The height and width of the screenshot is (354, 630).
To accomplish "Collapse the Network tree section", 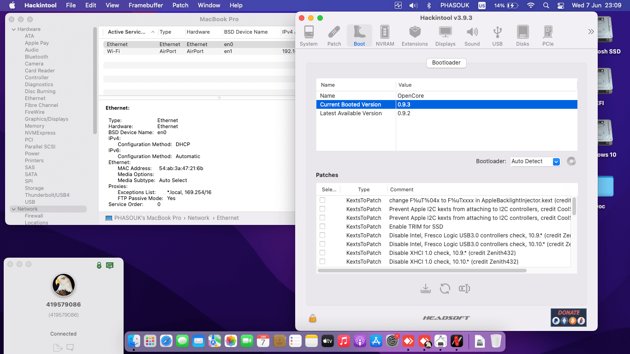I will (x=13, y=209).
